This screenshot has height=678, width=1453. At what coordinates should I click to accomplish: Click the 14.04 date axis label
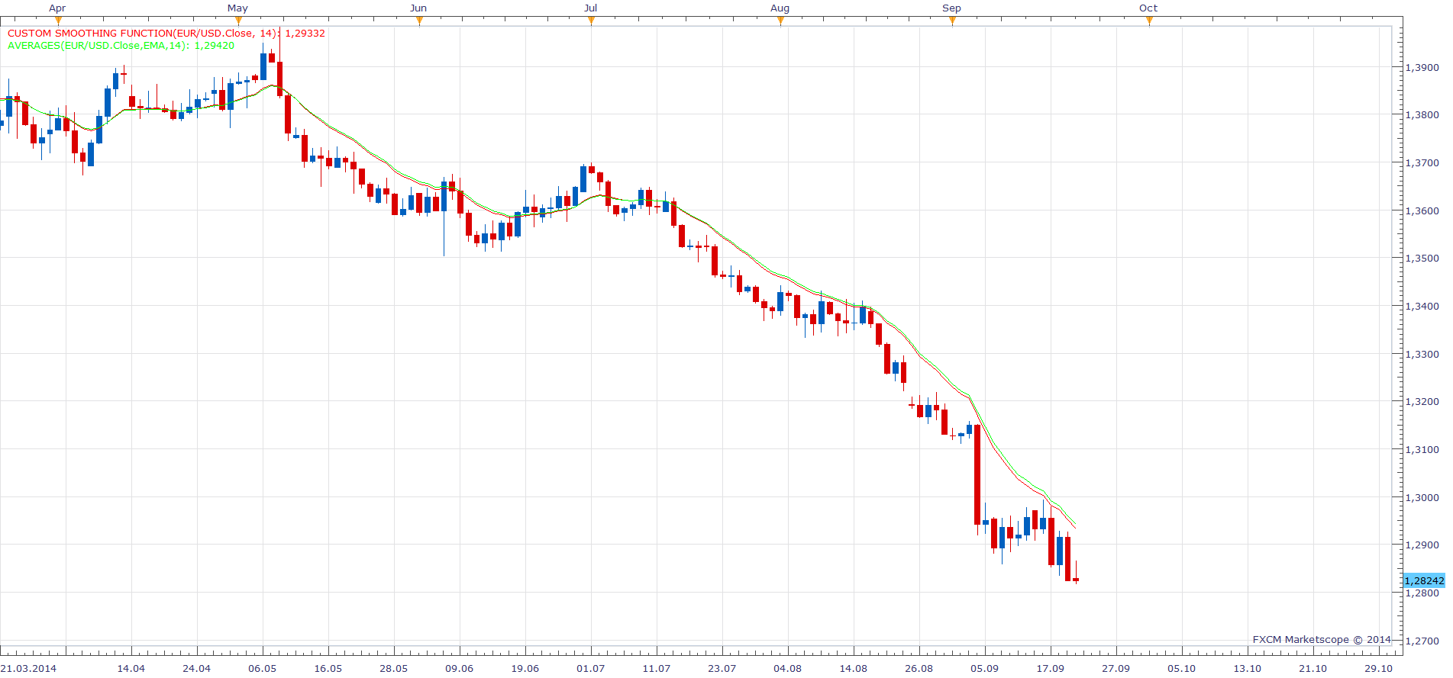pos(131,668)
